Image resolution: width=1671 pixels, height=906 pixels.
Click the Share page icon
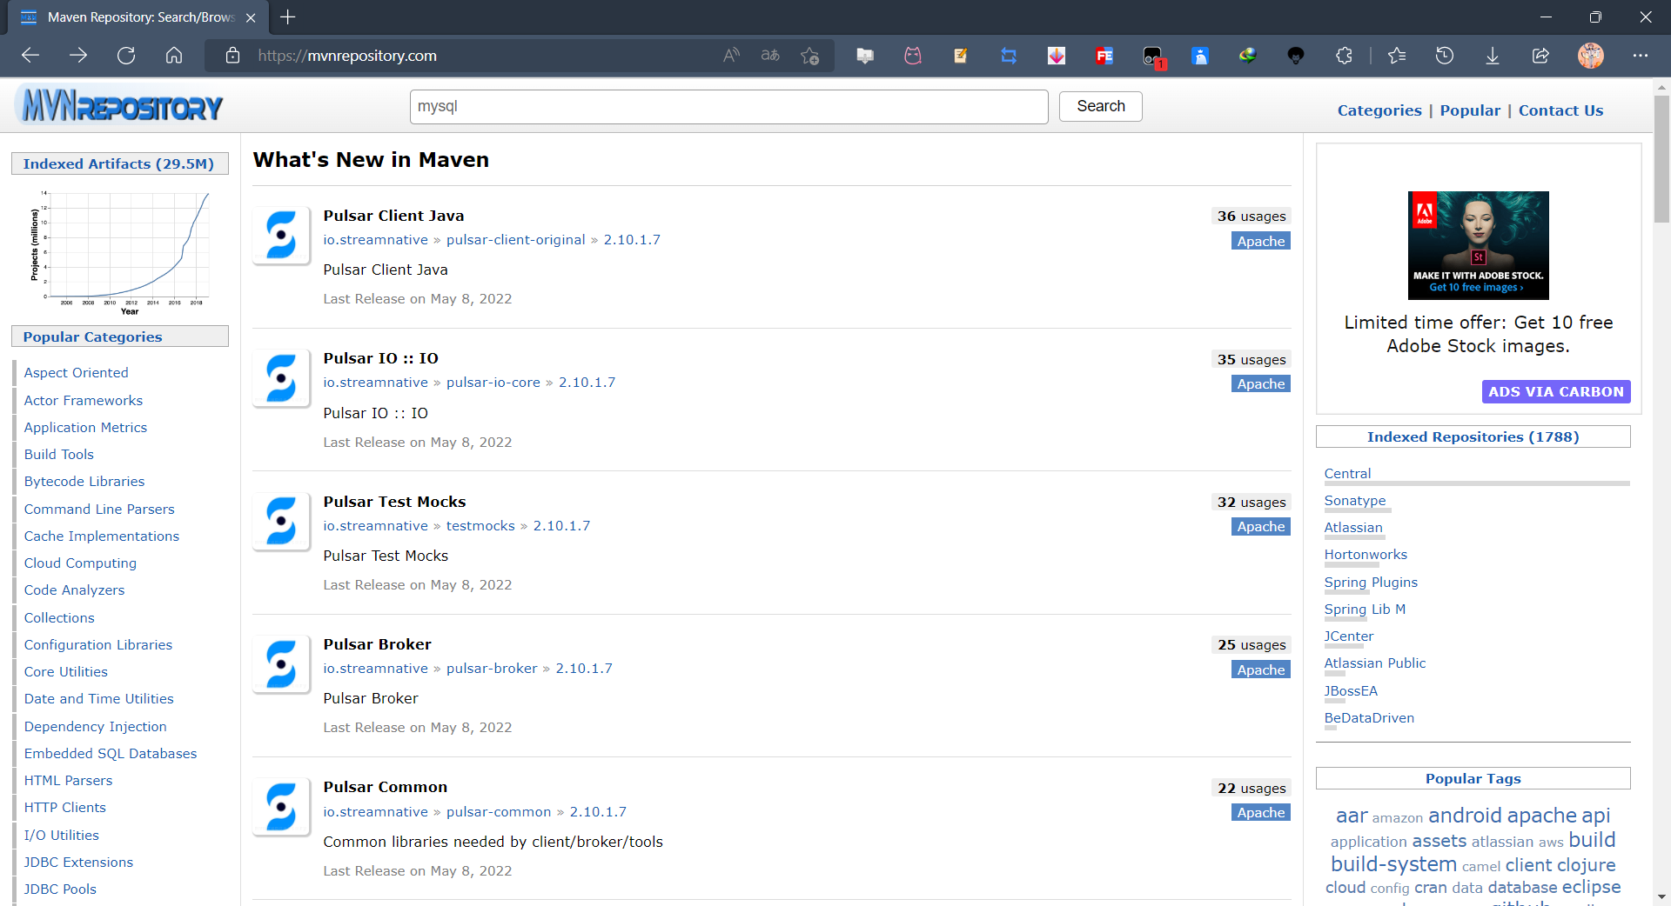pos(1540,56)
